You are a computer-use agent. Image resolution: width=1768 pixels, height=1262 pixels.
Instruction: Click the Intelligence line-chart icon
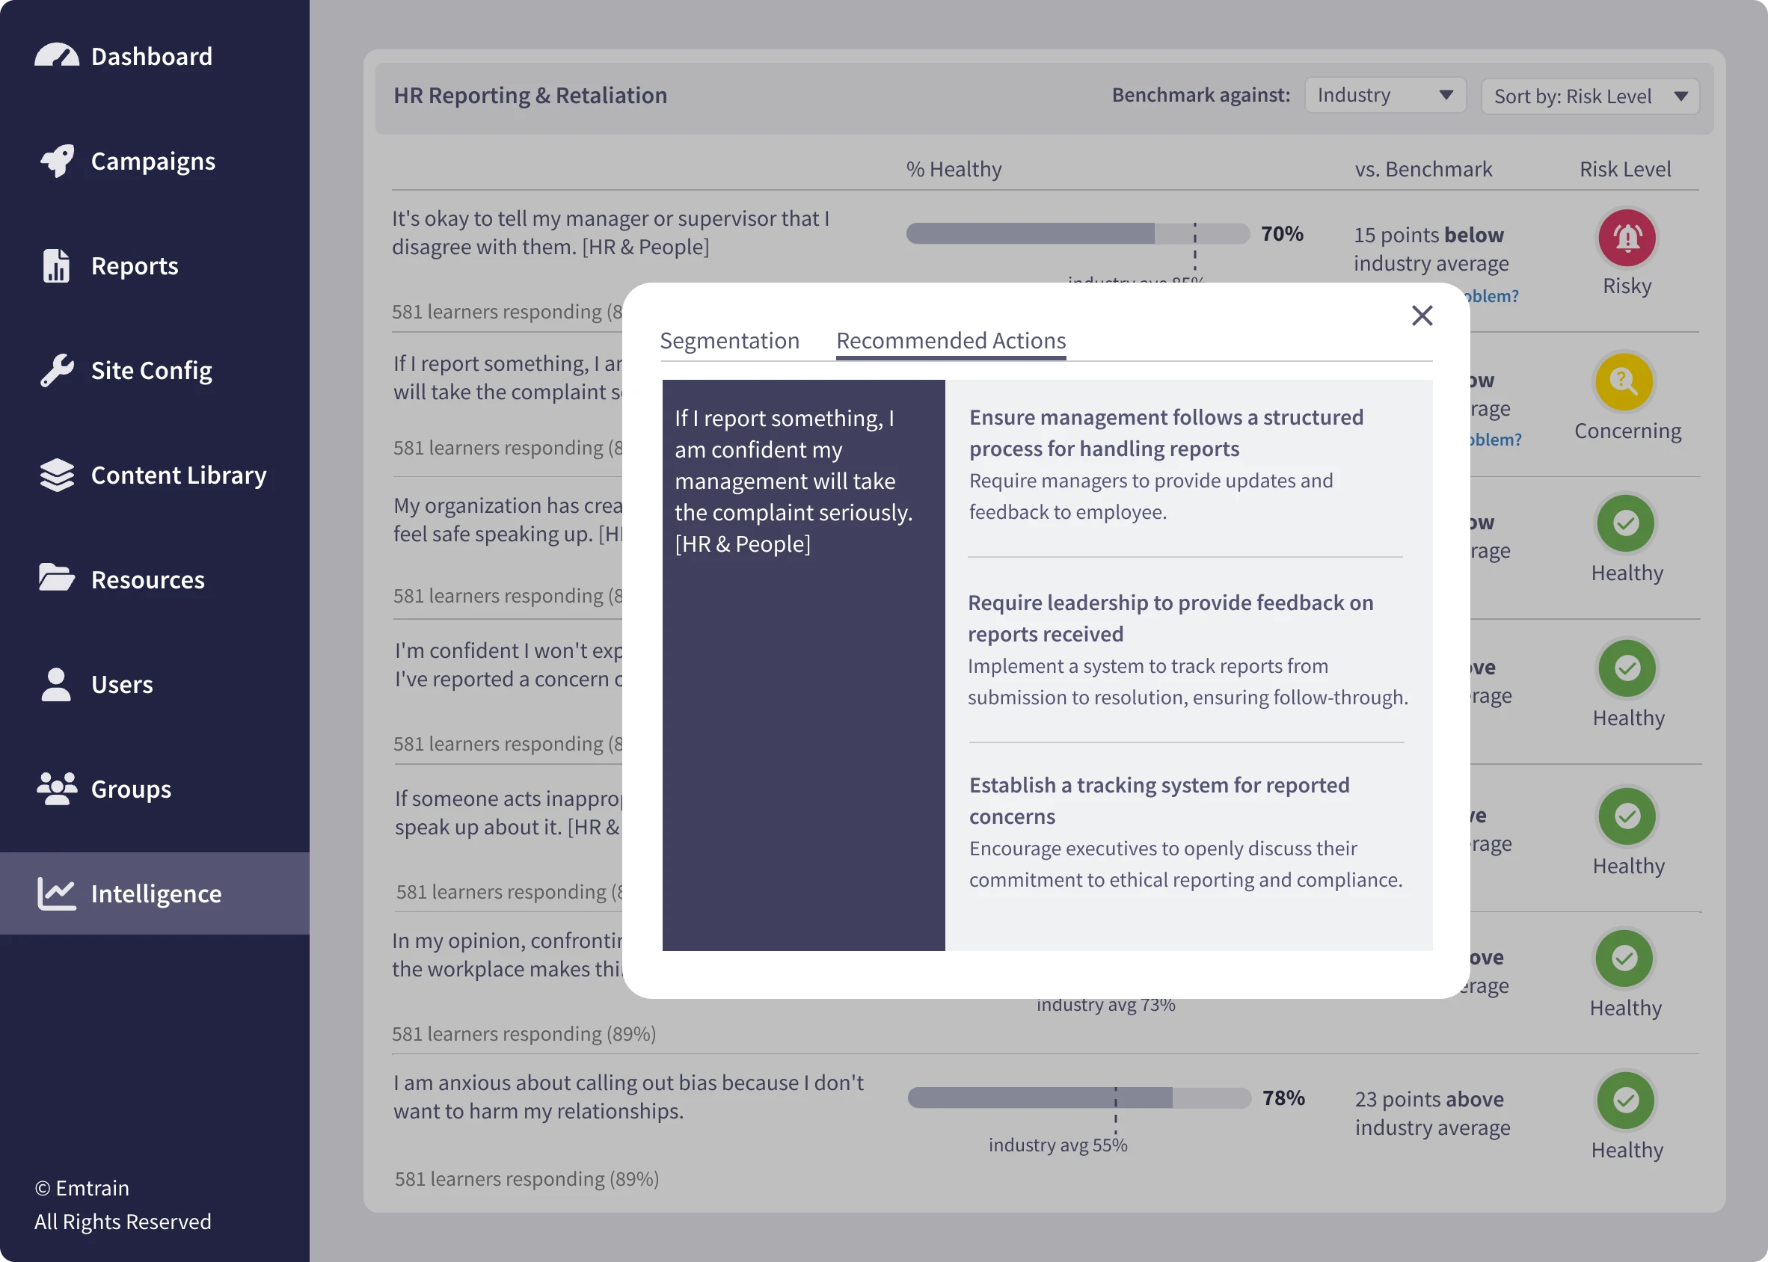57,893
